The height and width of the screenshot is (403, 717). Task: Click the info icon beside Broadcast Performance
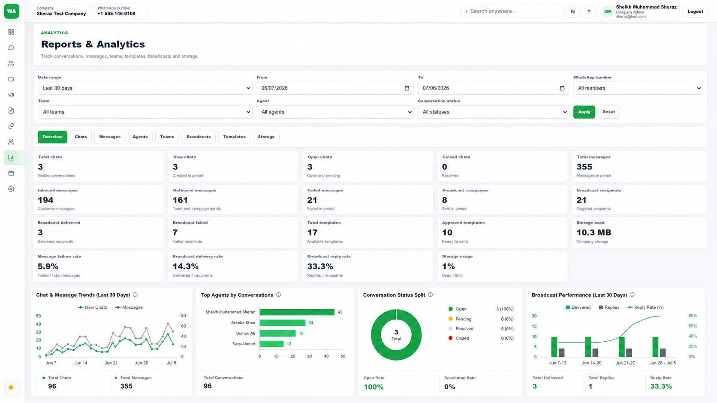click(632, 295)
